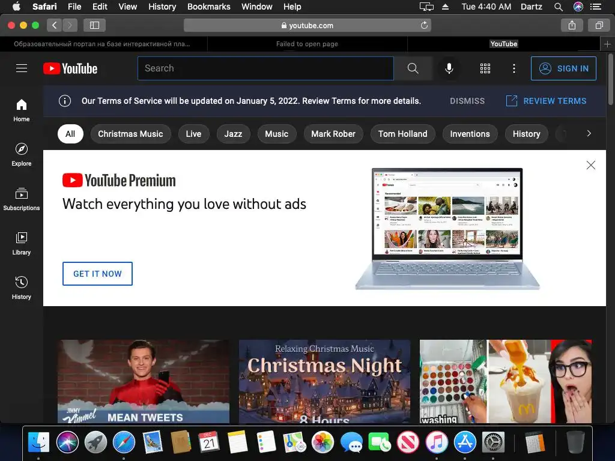
Task: Switch to the Failed to open page tab
Action: tap(307, 44)
